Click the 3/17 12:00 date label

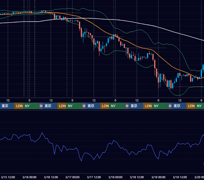pos(94,177)
